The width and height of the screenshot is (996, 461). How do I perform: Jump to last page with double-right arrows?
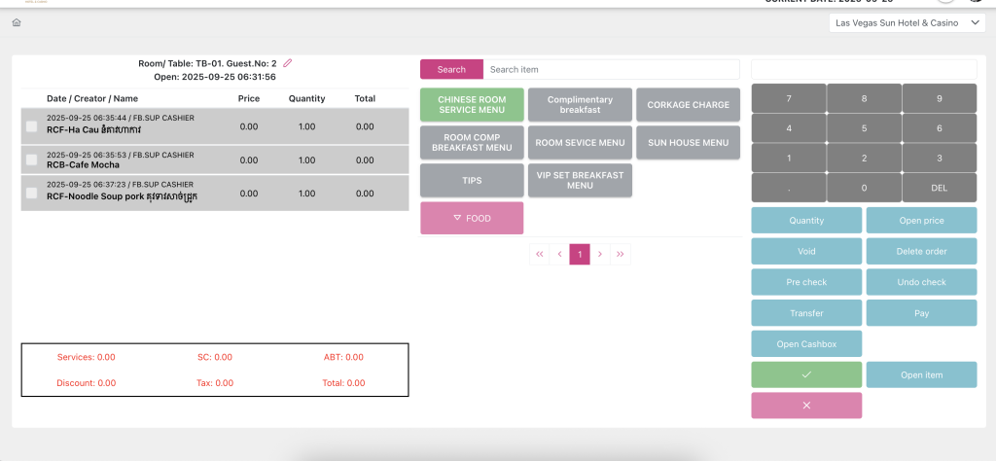[x=621, y=254]
